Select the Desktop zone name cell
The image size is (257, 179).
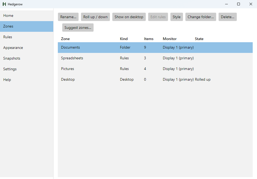pyautogui.click(x=68, y=80)
